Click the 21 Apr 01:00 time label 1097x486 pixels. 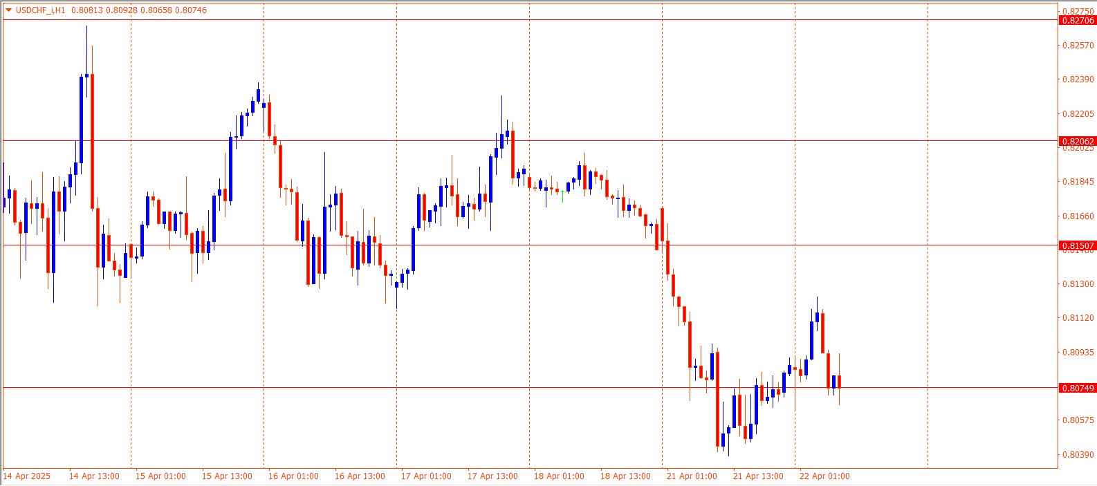(x=692, y=476)
